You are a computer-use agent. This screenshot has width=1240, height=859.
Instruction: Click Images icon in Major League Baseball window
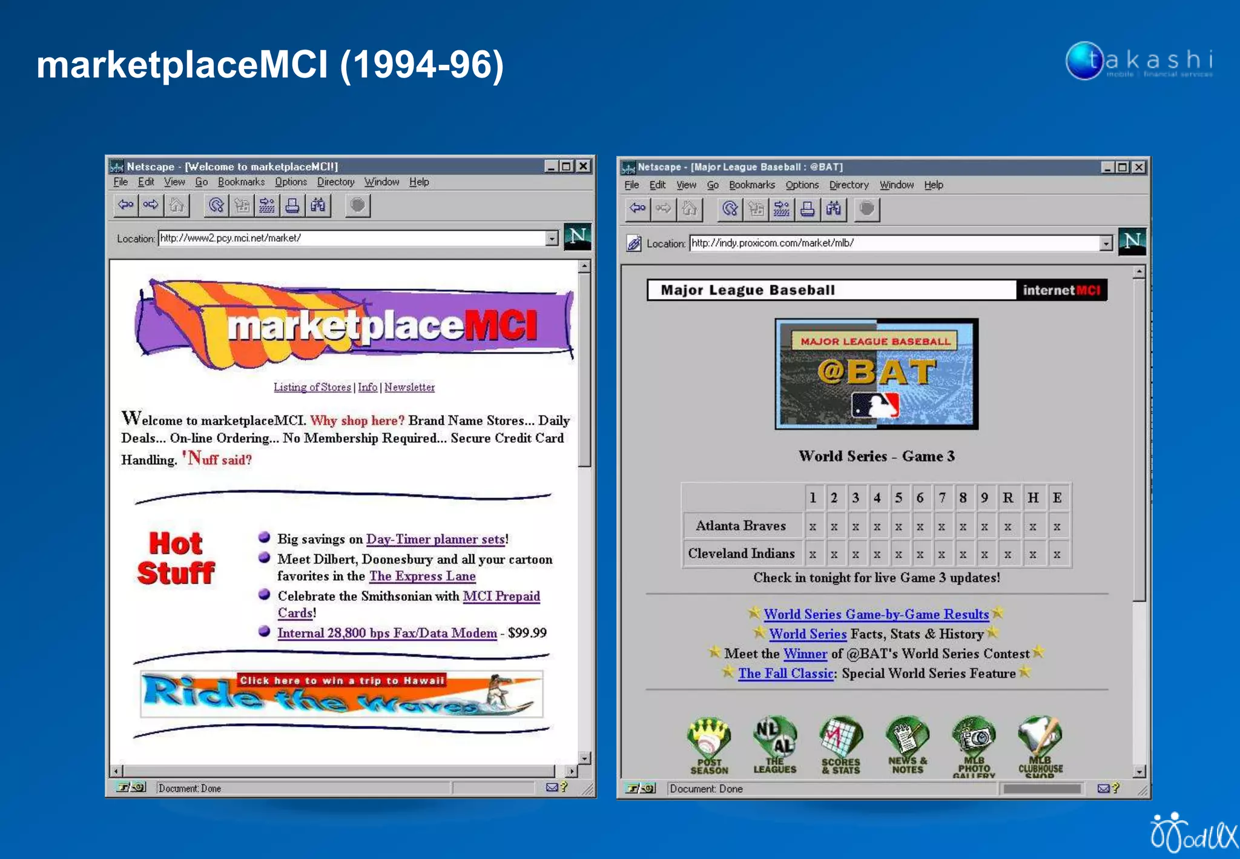pyautogui.click(x=756, y=209)
